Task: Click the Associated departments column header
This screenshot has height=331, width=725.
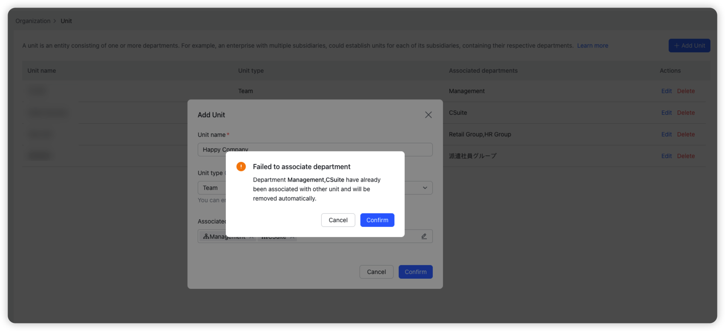Action: pos(483,71)
